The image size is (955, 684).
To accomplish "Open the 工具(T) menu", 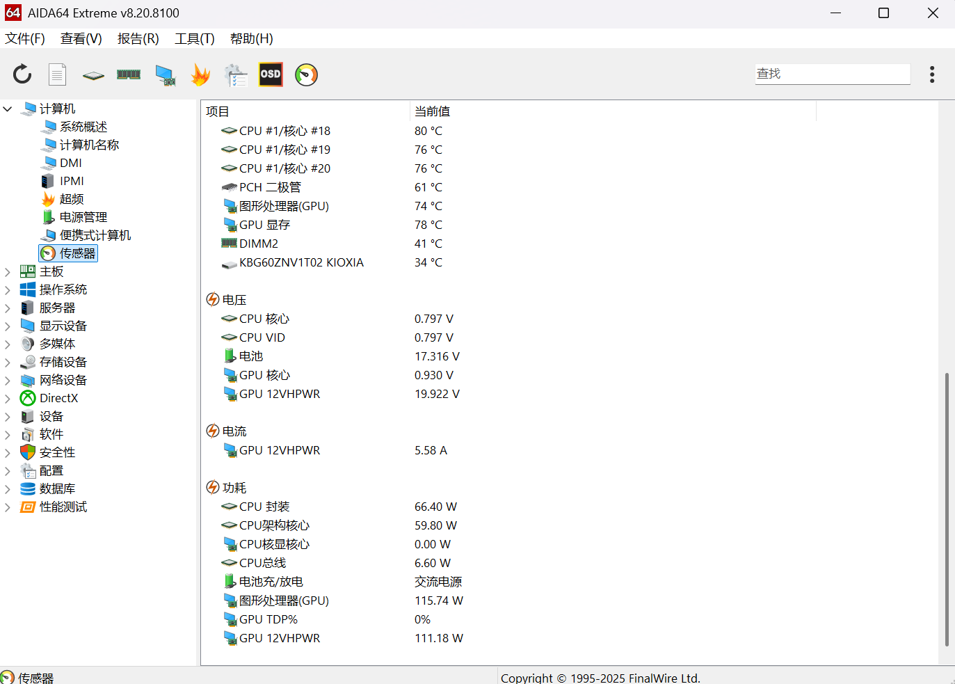I will click(194, 39).
